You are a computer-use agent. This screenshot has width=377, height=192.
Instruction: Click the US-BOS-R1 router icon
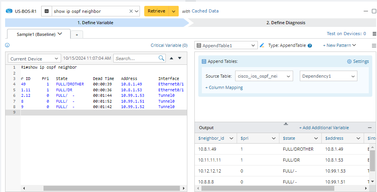click(9, 11)
